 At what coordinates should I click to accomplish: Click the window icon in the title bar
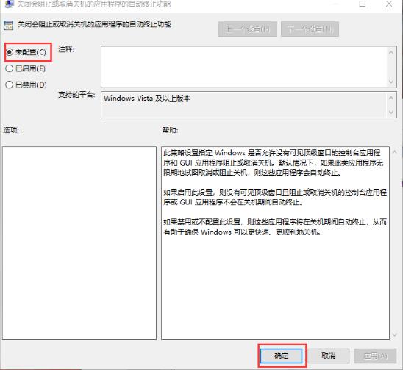coord(9,4)
